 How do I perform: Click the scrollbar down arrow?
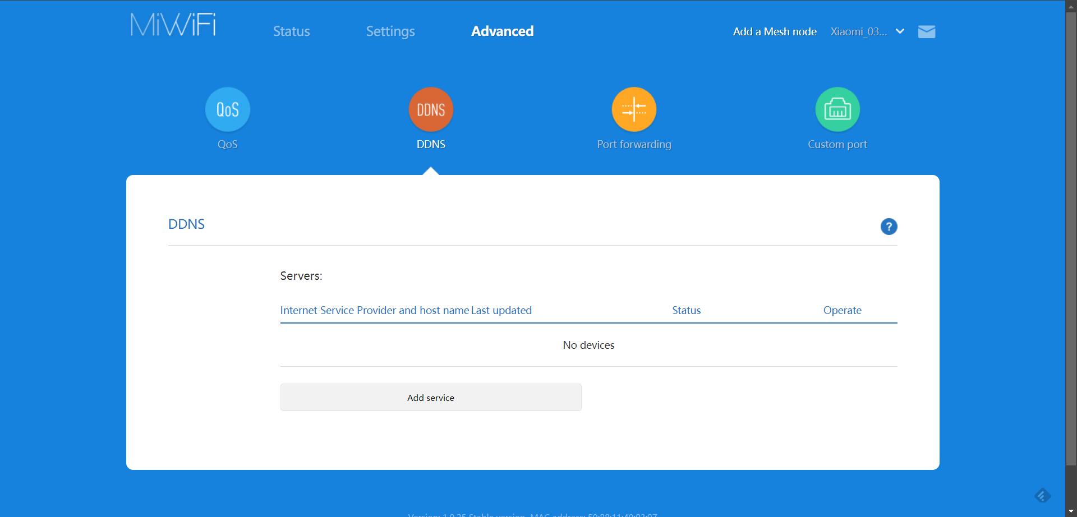click(x=1071, y=511)
